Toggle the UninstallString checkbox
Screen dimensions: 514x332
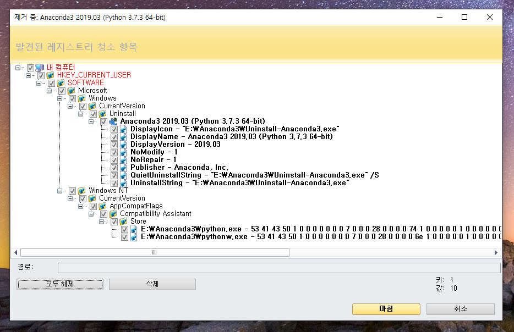(114, 184)
